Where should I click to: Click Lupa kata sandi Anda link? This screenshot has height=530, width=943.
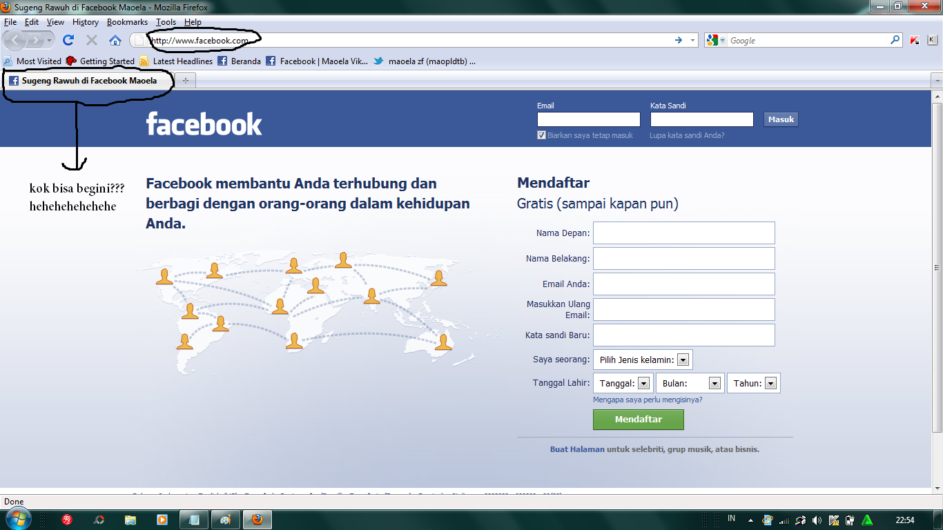687,135
